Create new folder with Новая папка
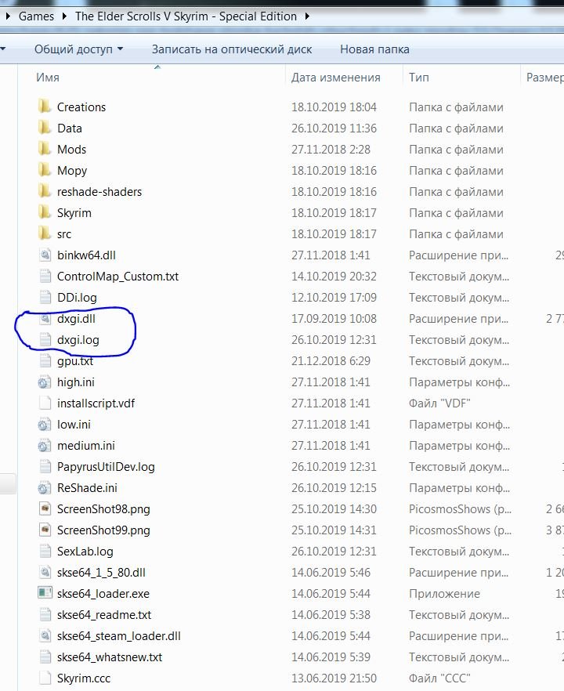 coord(374,49)
